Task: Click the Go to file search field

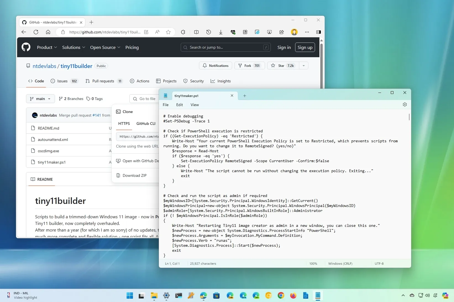Action: (144, 99)
